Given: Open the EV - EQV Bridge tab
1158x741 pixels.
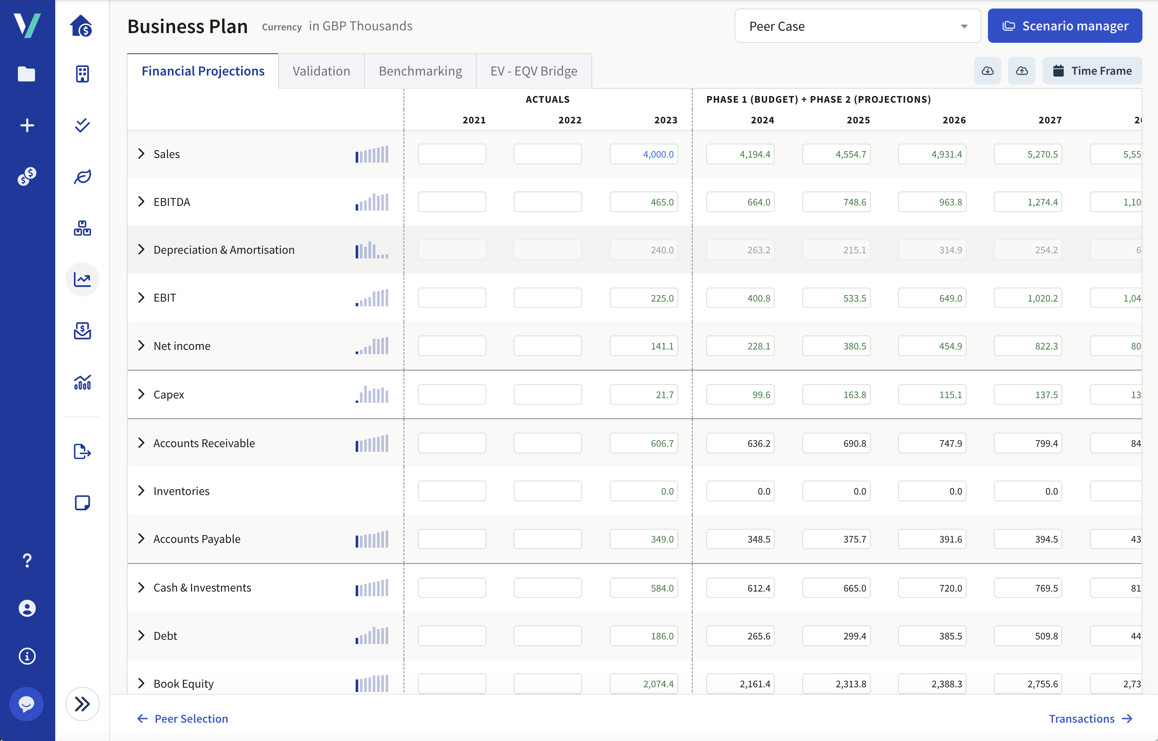Looking at the screenshot, I should [533, 71].
